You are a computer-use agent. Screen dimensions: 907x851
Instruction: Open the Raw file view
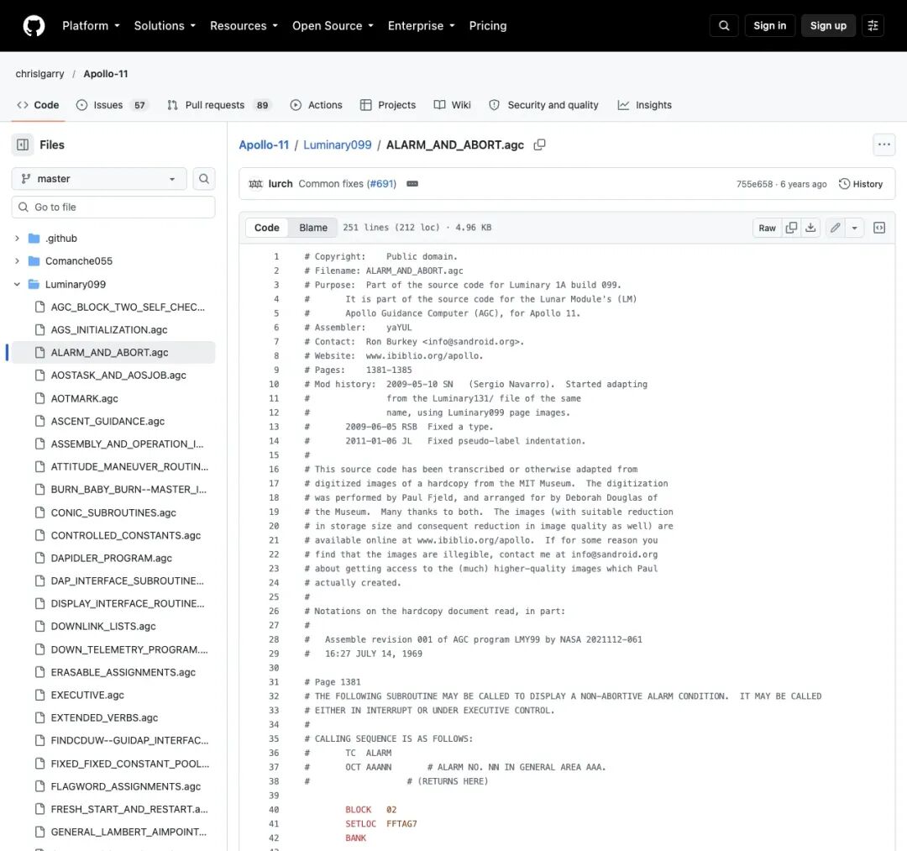(x=767, y=228)
